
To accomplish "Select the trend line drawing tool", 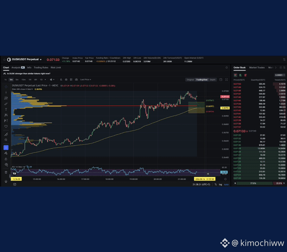I will point(6,92).
